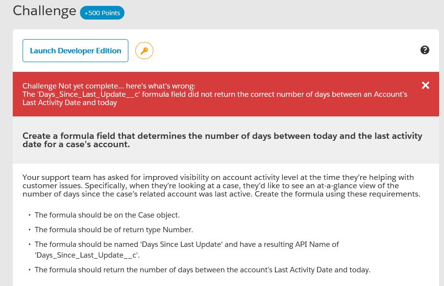
Task: Click the 'number of days since the case's' line
Action: [x=221, y=194]
